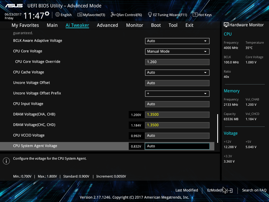Screen dimensions: 269x202
Task: Click the CPU Core Voltage Override field
Action: click(177, 62)
